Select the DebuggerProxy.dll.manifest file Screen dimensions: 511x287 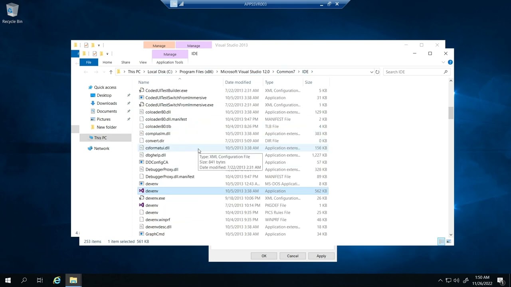click(233, 177)
